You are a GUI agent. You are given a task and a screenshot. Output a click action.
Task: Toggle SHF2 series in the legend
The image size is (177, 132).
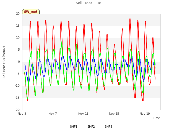(x=88, y=127)
